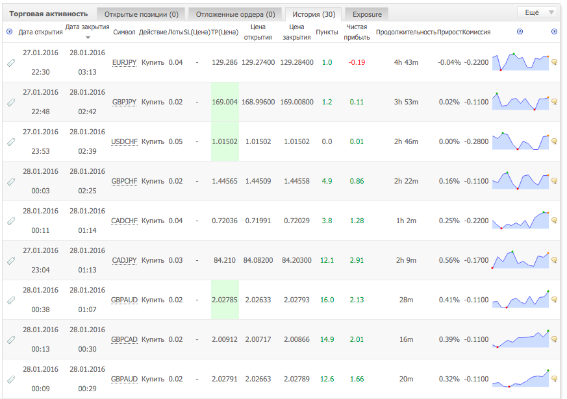View CADCHF trade mini chart
Image resolution: width=567 pixels, height=399 pixels.
pos(521,221)
